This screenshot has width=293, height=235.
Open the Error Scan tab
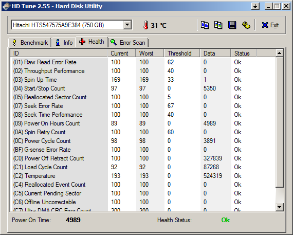tap(128, 43)
